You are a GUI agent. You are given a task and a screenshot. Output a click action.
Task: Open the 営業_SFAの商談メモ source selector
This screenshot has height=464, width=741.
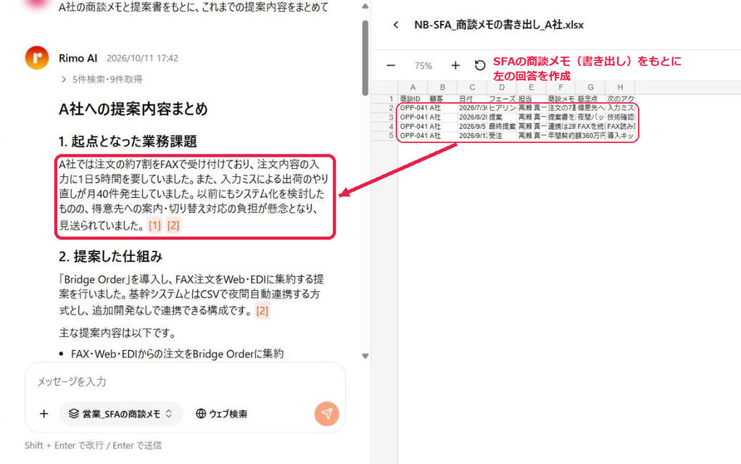click(x=121, y=414)
